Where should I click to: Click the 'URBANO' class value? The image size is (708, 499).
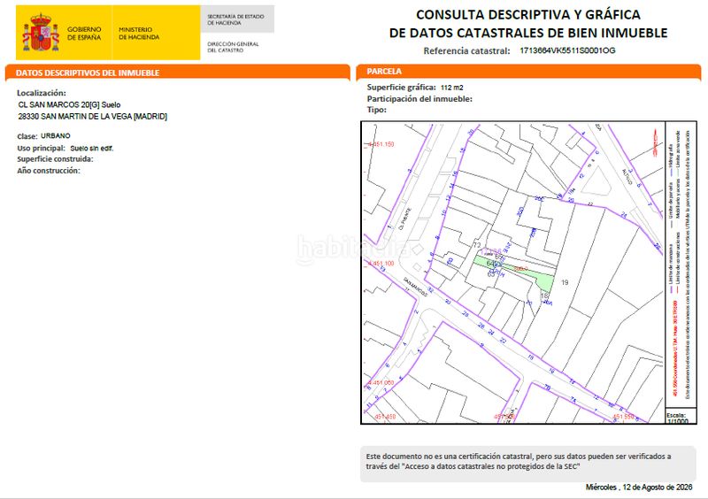coord(56,136)
